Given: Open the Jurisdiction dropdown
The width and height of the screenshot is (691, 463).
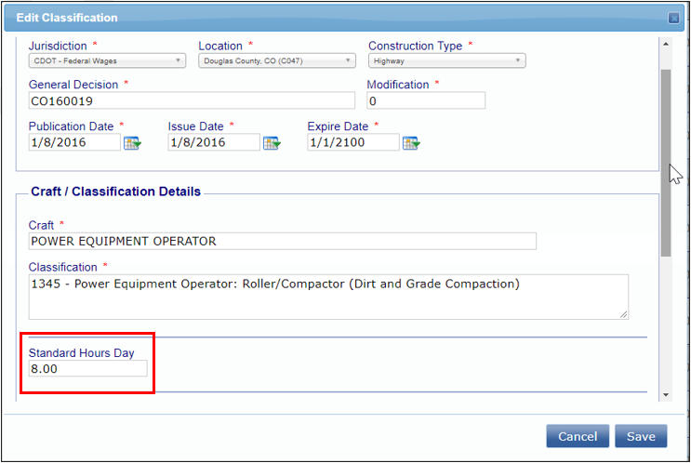Looking at the screenshot, I should [x=107, y=60].
